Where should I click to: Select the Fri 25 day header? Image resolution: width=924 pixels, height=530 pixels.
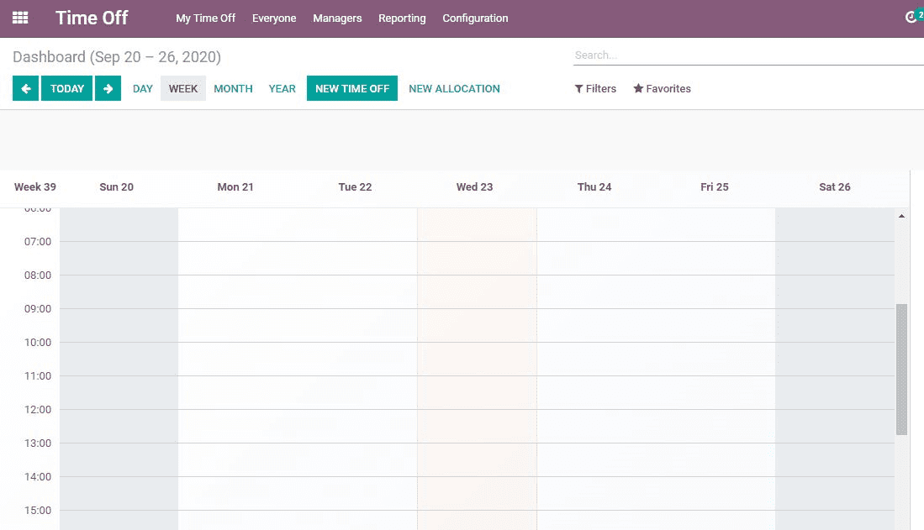(714, 186)
